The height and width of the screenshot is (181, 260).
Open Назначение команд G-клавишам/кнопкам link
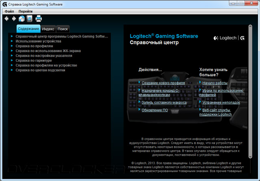(159, 93)
